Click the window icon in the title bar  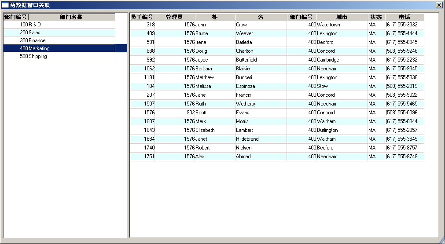(x=5, y=5)
